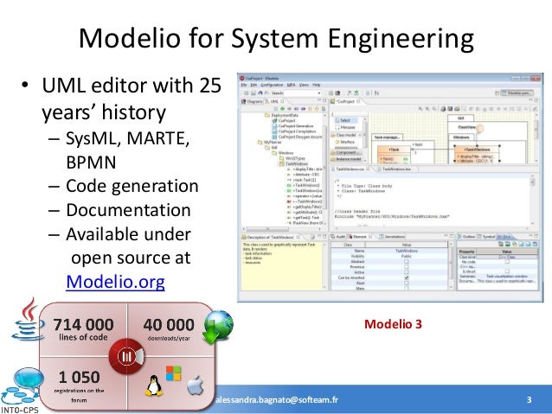Expand the Instance model palette group
Viewport: 552px width, 414px height.
[x=346, y=159]
